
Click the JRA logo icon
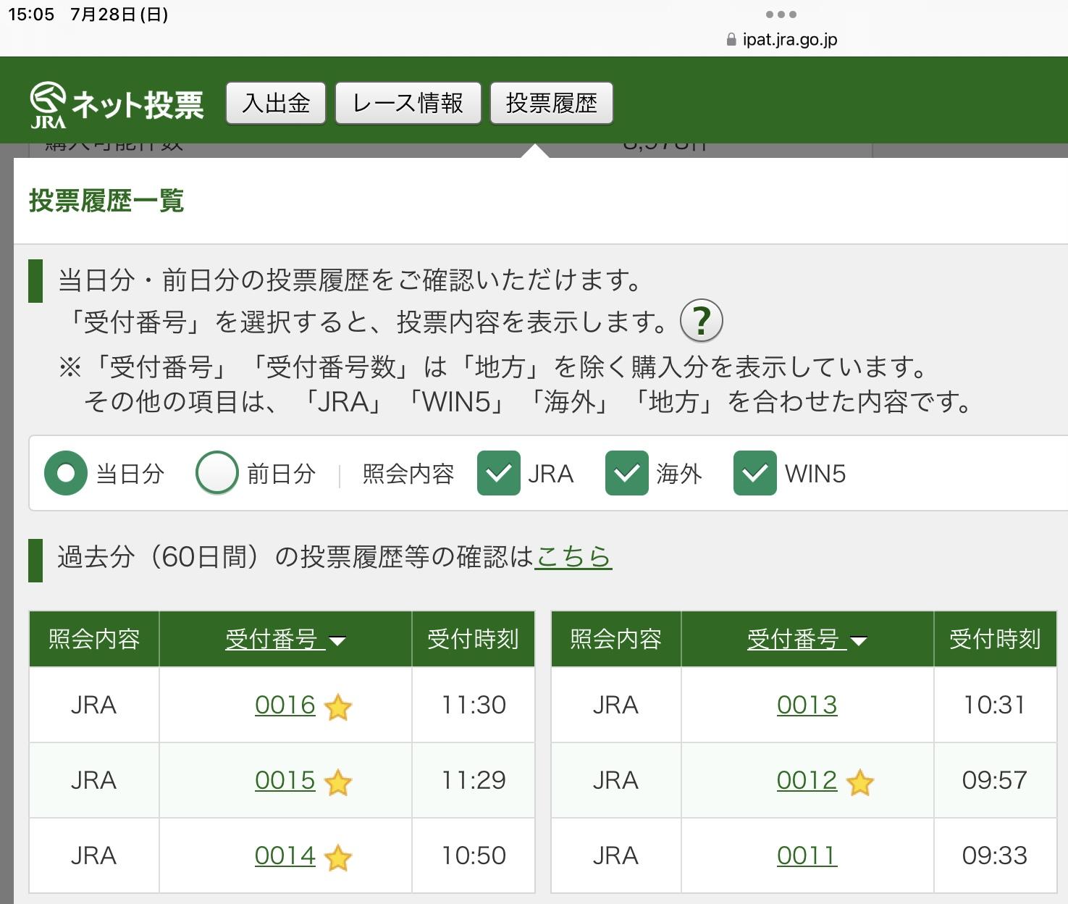point(48,104)
